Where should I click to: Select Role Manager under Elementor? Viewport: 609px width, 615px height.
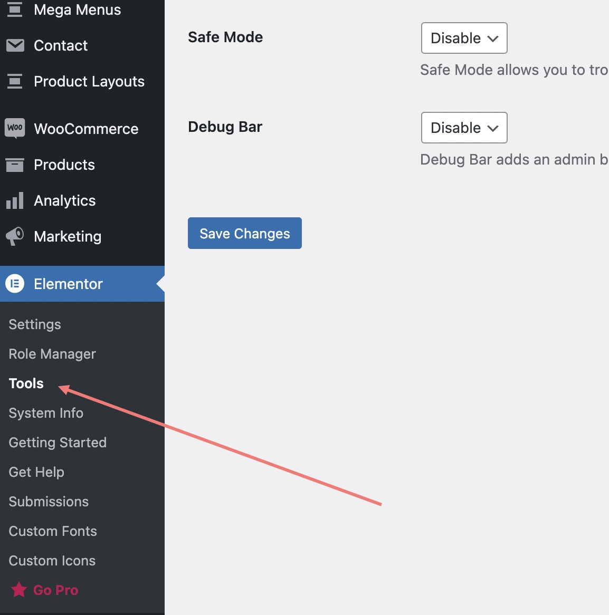pyautogui.click(x=52, y=354)
